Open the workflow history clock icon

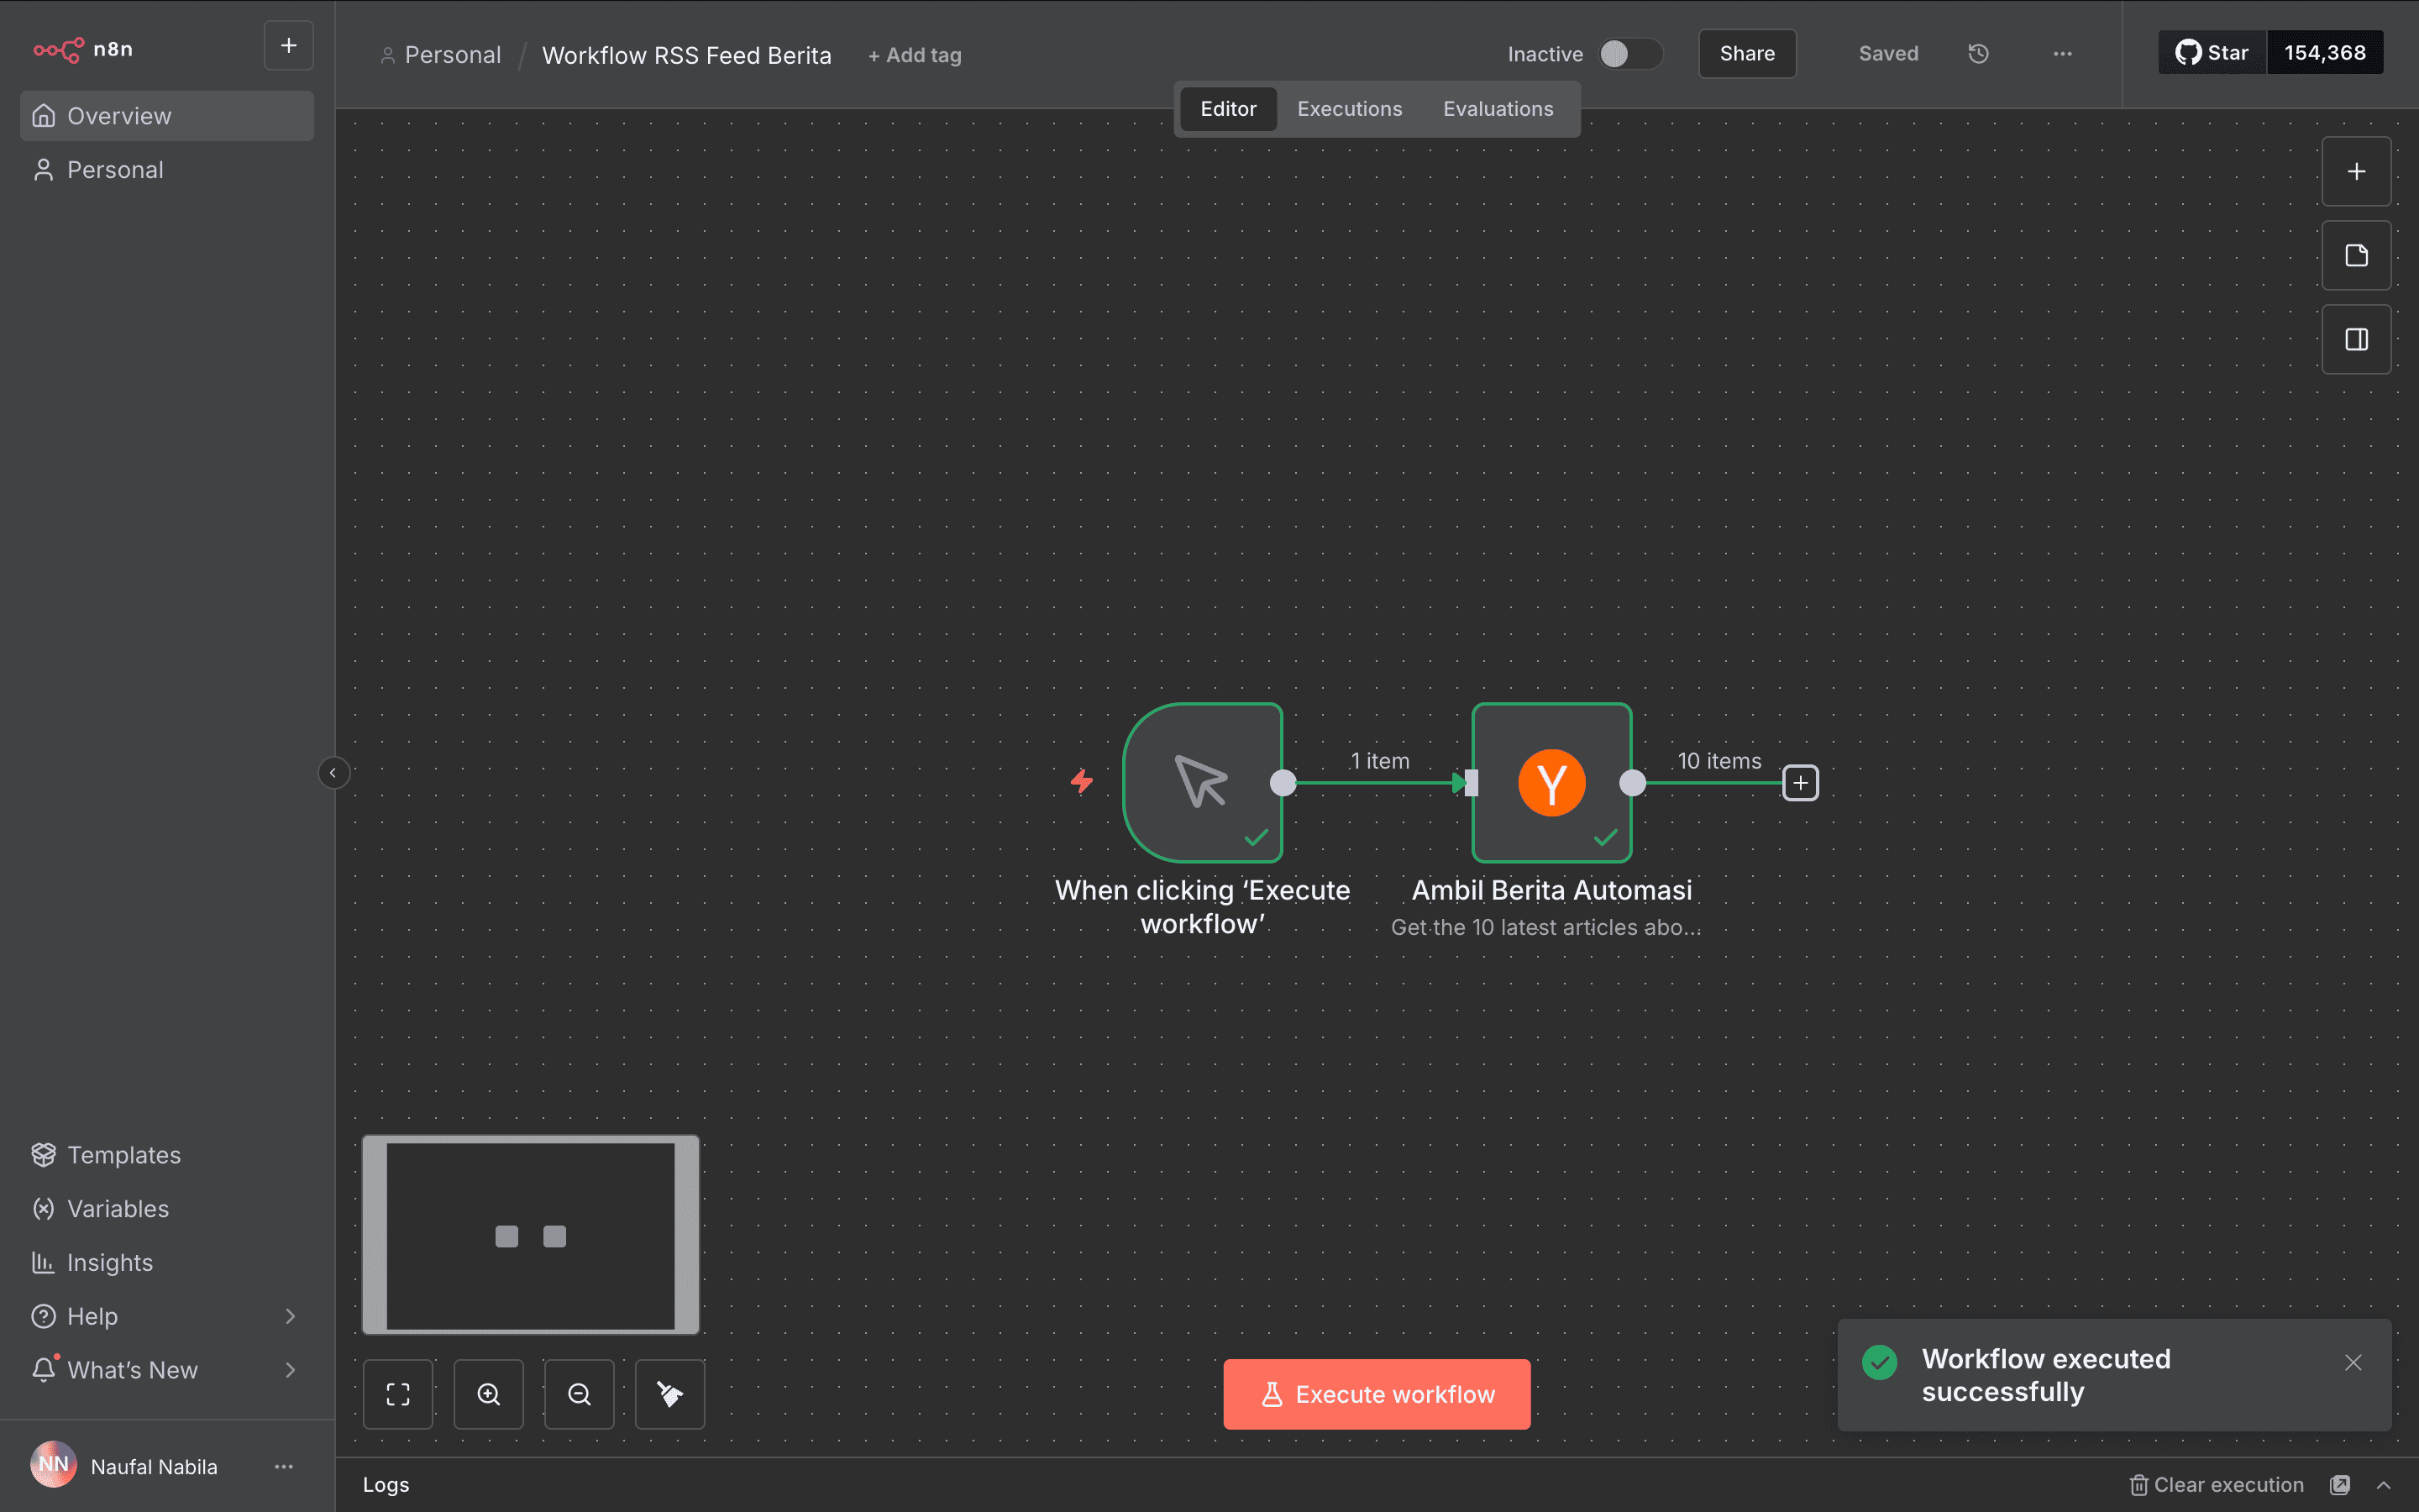[1978, 54]
